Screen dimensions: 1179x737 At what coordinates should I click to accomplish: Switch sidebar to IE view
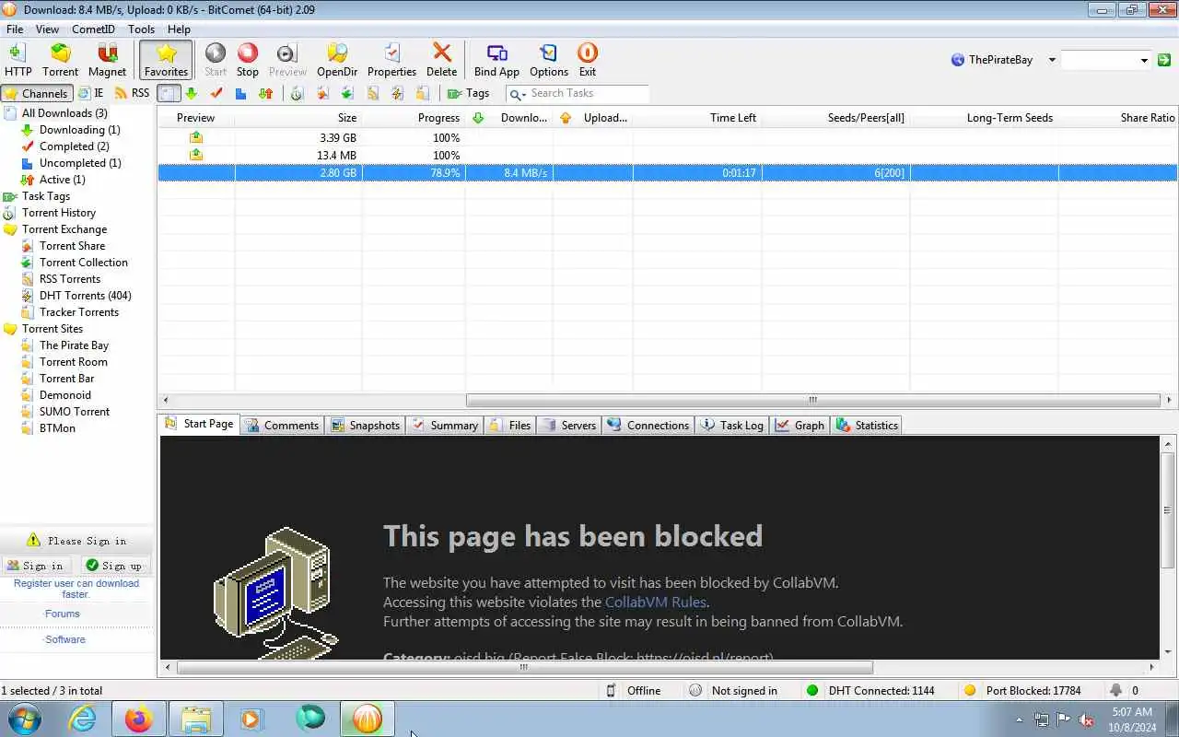(x=91, y=93)
